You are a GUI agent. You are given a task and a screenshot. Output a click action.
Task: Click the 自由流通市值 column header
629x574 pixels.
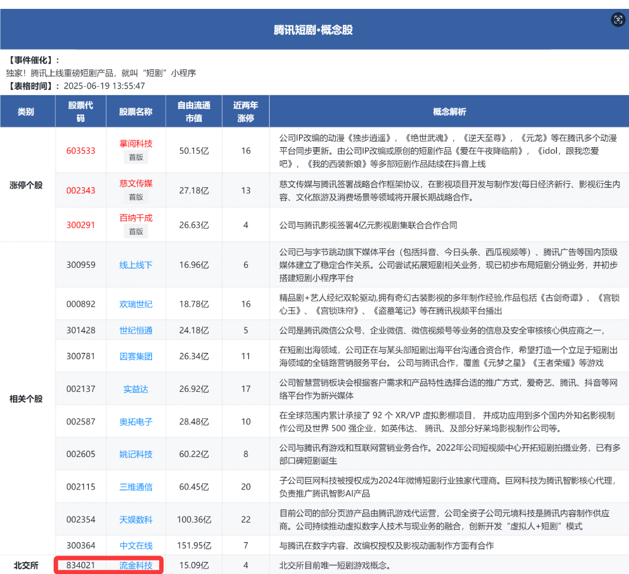pos(194,112)
